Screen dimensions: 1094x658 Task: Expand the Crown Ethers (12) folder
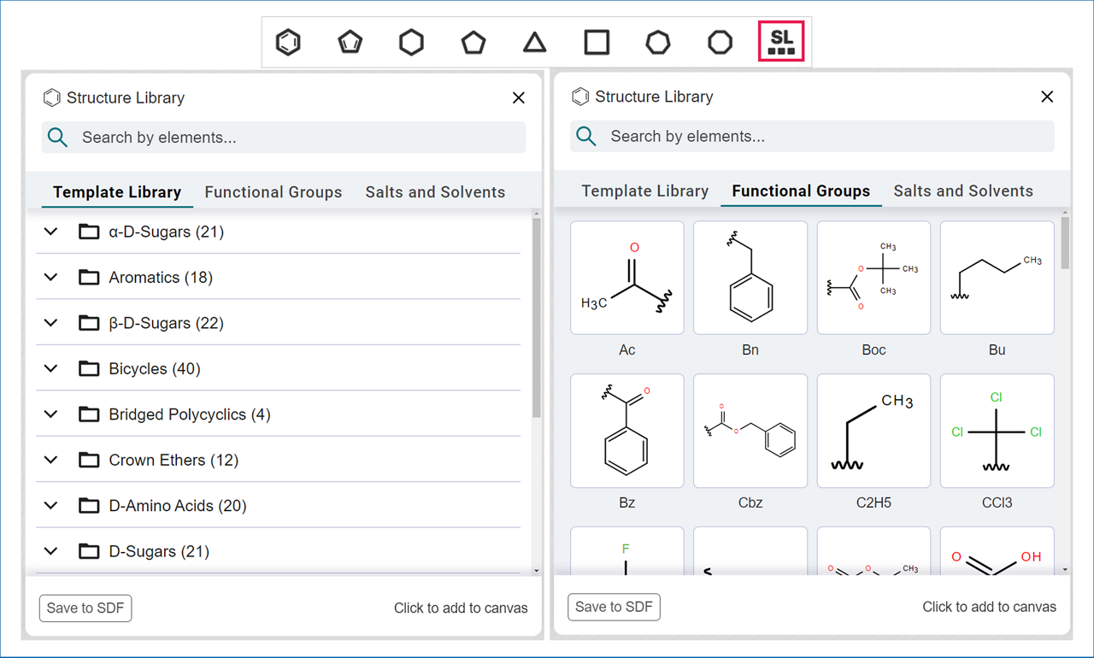pyautogui.click(x=51, y=461)
